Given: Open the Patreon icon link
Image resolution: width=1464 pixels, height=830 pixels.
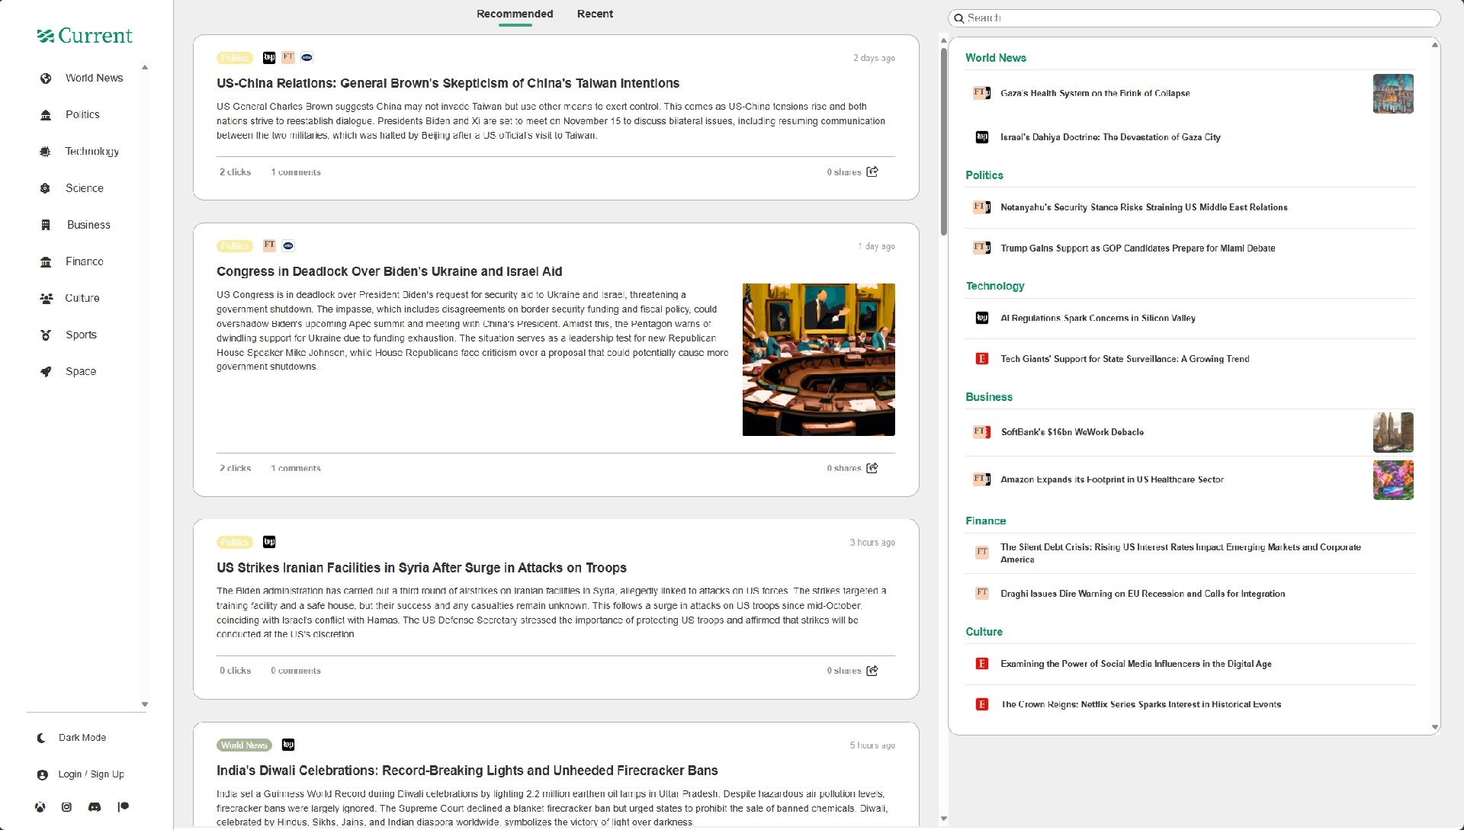Looking at the screenshot, I should (123, 807).
